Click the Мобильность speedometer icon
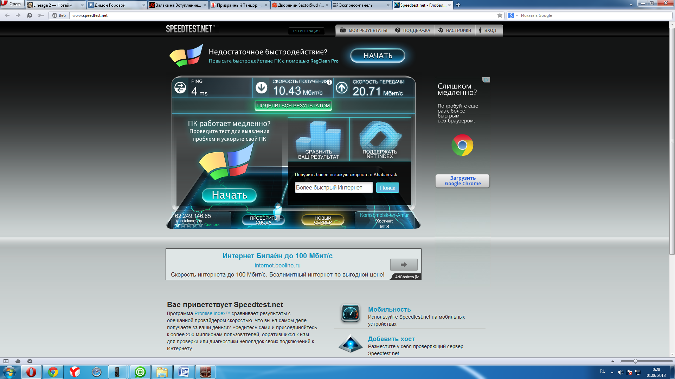675x379 pixels. pyautogui.click(x=350, y=313)
